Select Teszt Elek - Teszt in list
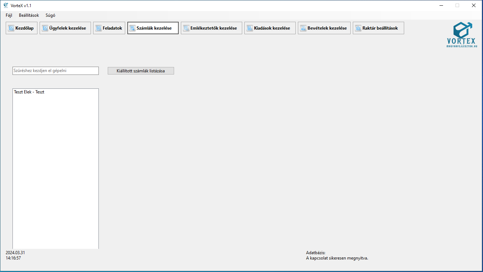The width and height of the screenshot is (483, 272). click(29, 92)
